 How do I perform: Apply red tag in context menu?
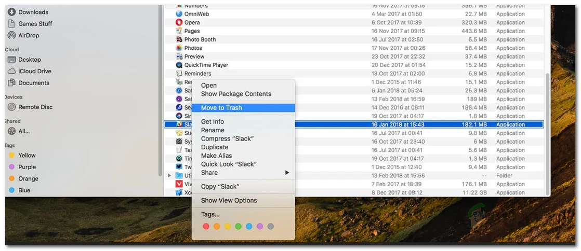click(x=206, y=226)
